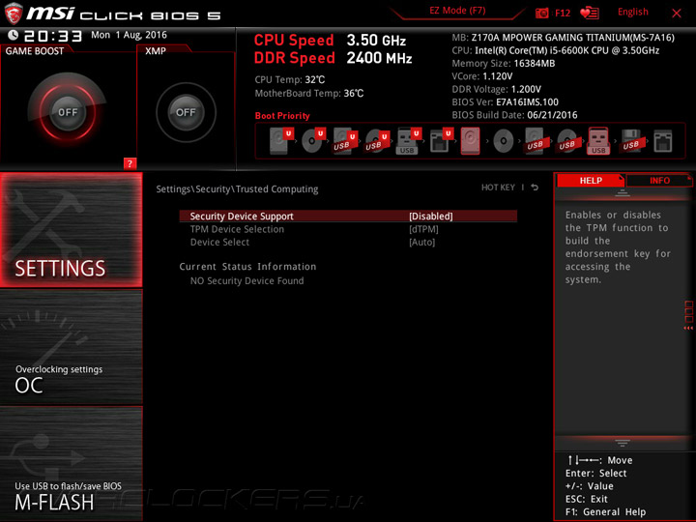Select the UEFI network boot device icon
696x522 pixels.
(x=441, y=141)
